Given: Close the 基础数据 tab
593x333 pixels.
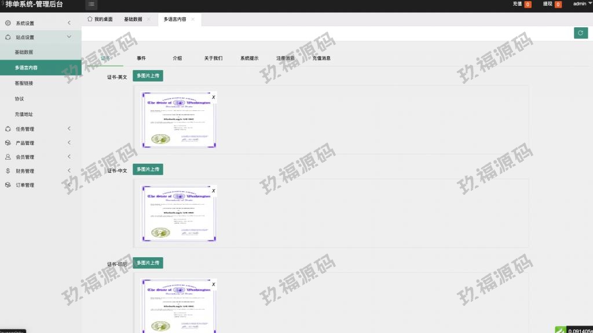Looking at the screenshot, I should click(x=149, y=20).
